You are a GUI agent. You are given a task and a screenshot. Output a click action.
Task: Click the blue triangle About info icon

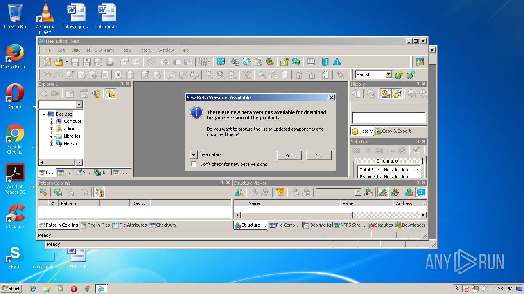point(337,62)
